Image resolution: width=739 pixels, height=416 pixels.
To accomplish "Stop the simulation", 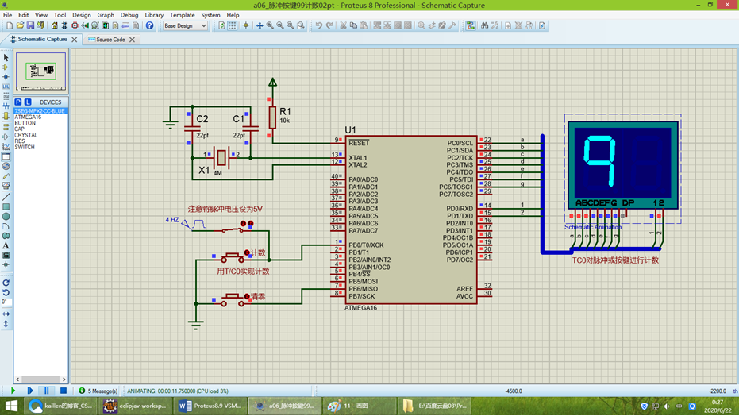I will coord(64,391).
